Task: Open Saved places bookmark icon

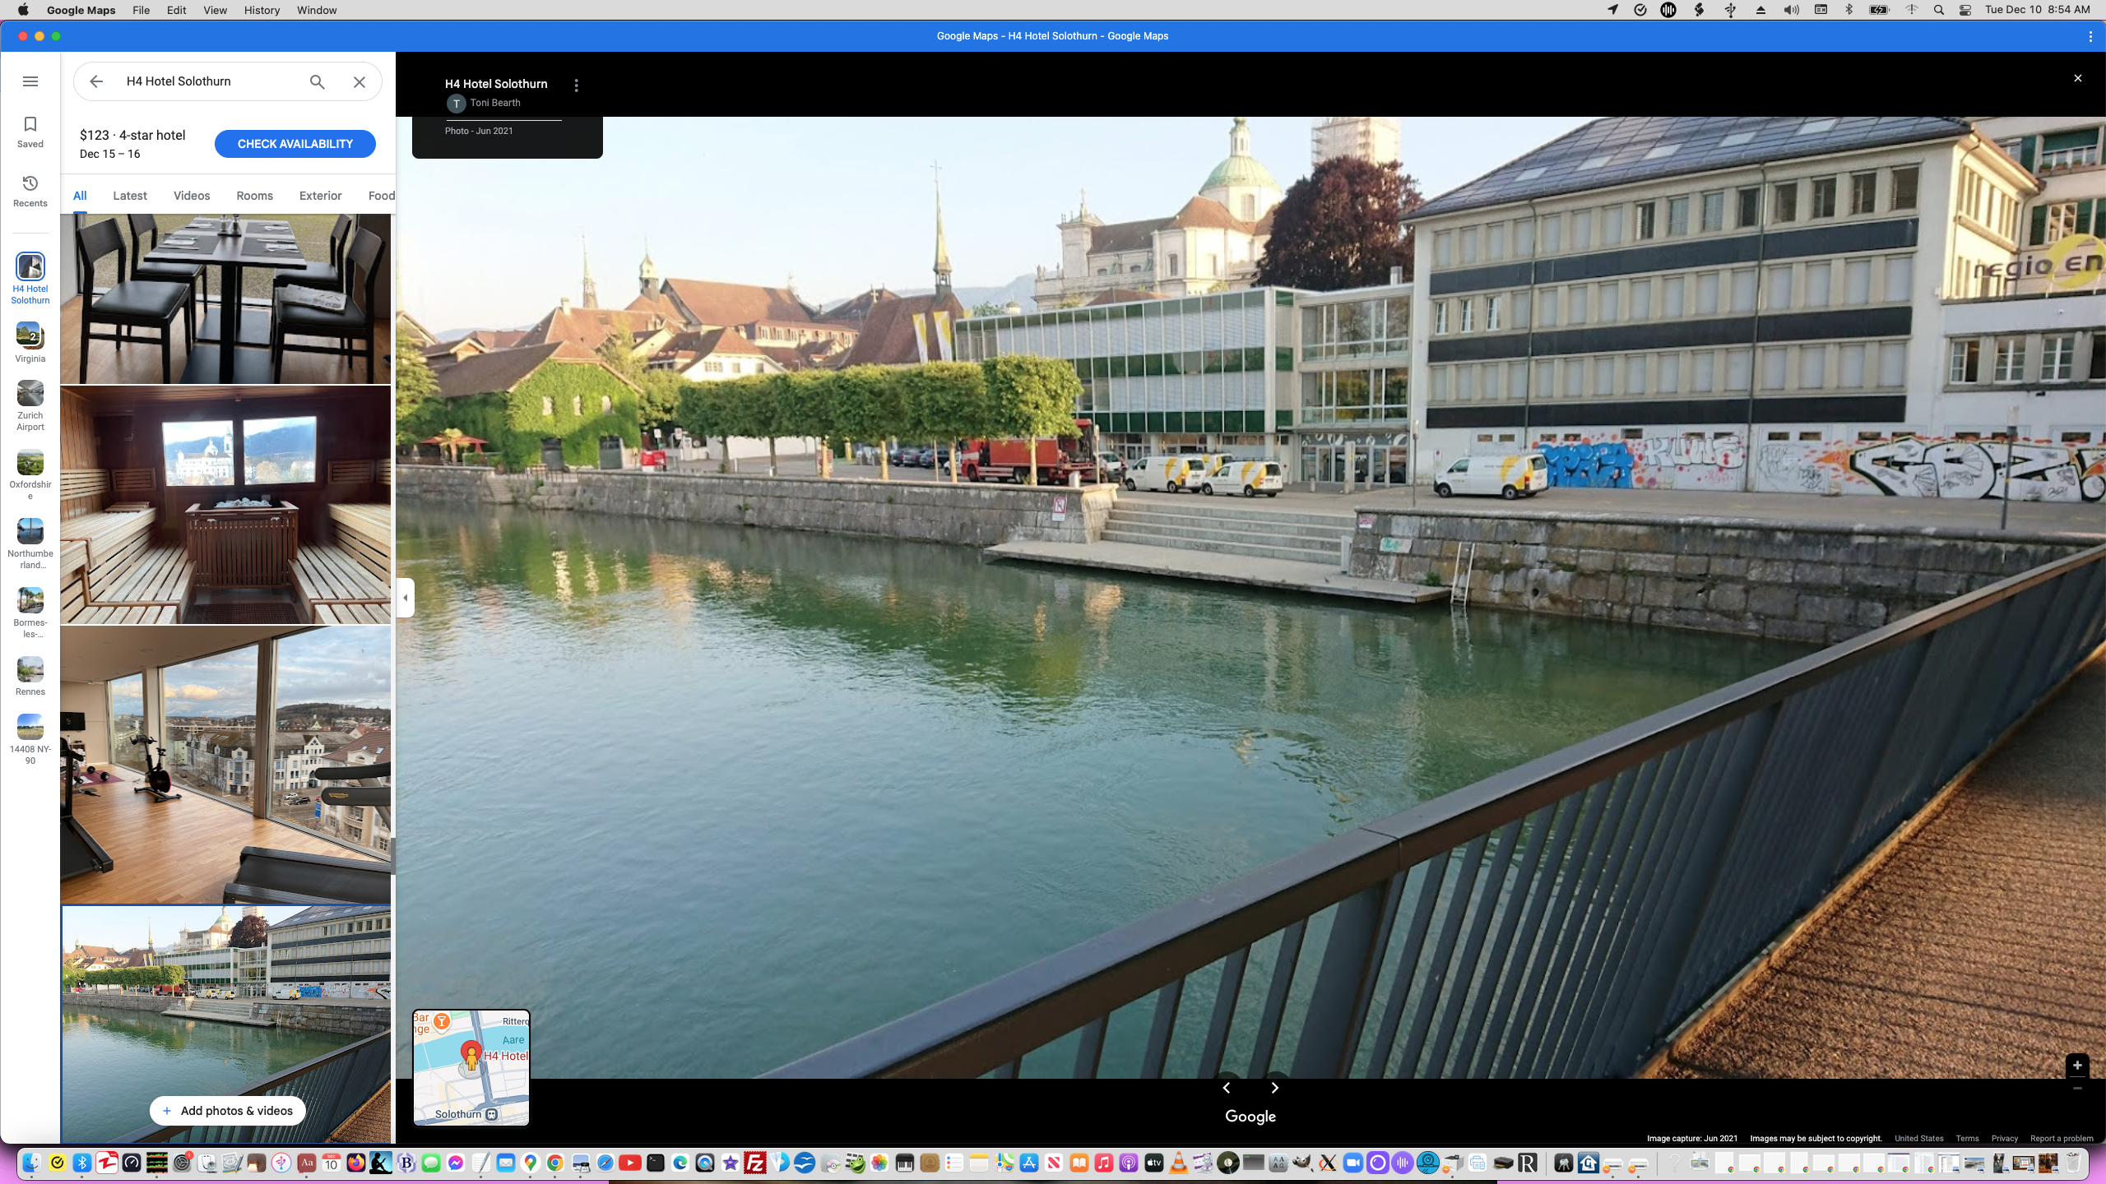Action: pos(30,132)
